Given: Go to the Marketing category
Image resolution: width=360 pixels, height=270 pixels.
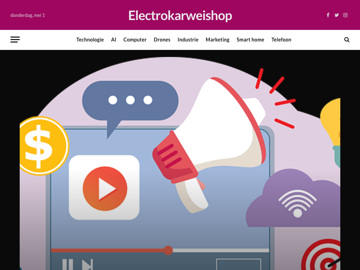Looking at the screenshot, I should click(218, 40).
